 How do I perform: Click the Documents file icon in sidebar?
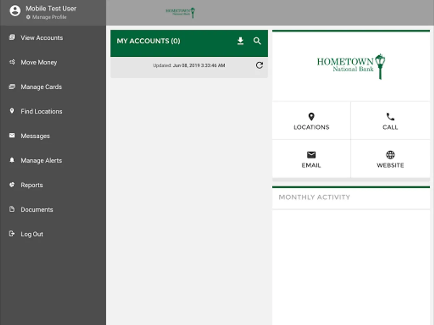pyautogui.click(x=12, y=209)
